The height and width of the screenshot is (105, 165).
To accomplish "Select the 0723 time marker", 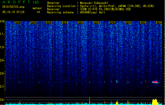I will click(x=49, y=23).
